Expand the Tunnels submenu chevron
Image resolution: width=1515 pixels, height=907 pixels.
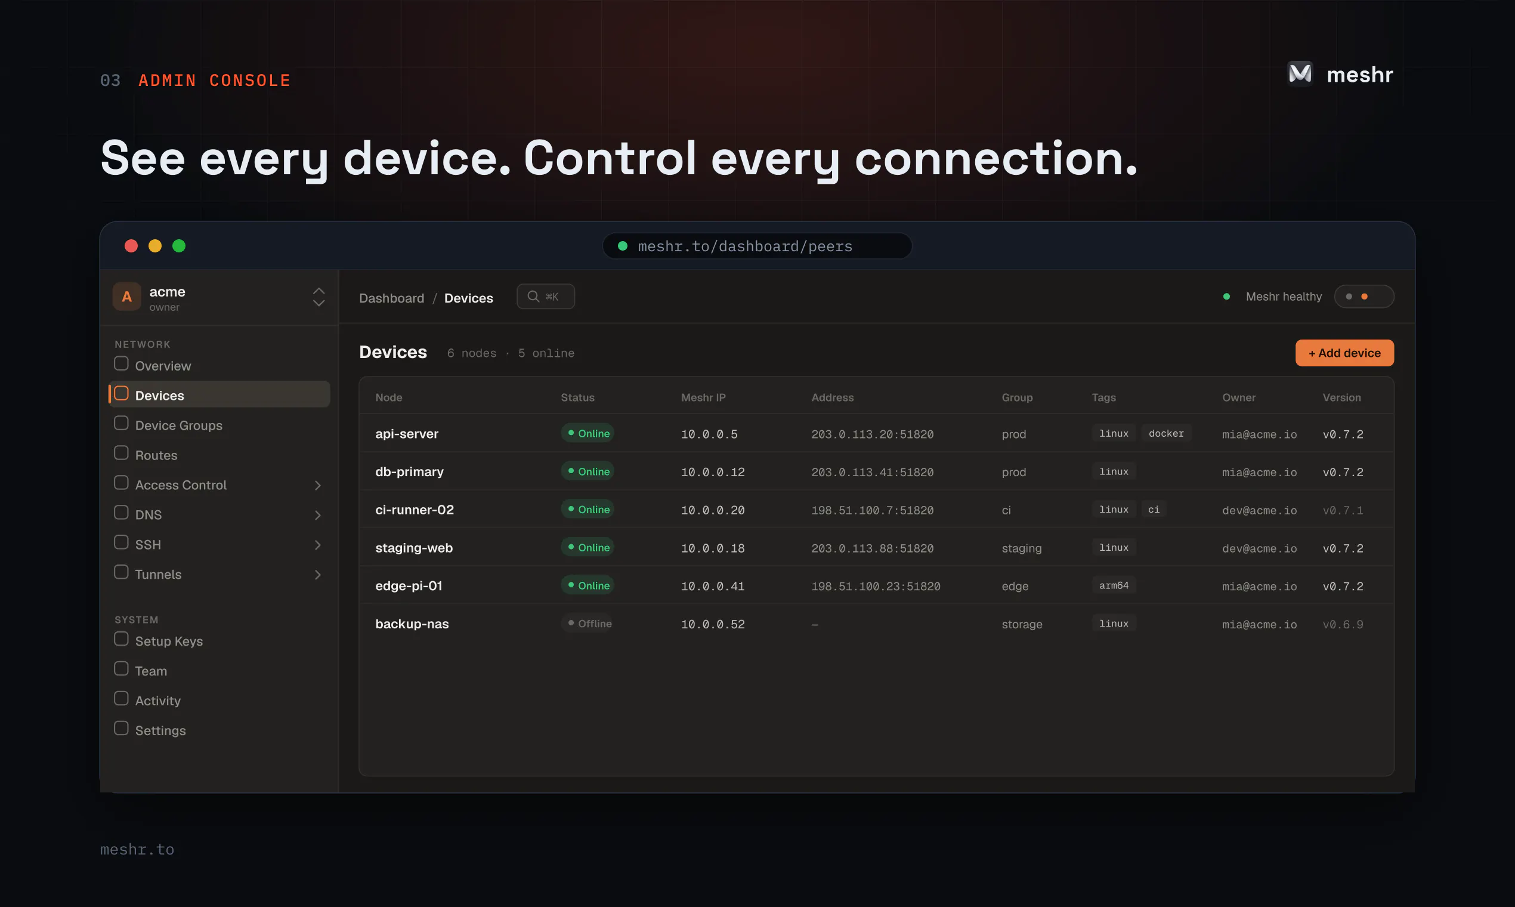318,575
